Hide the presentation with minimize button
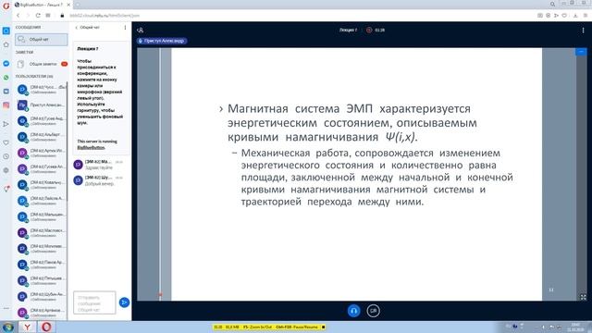Screen dimensions: 592x333 [x=581, y=52]
